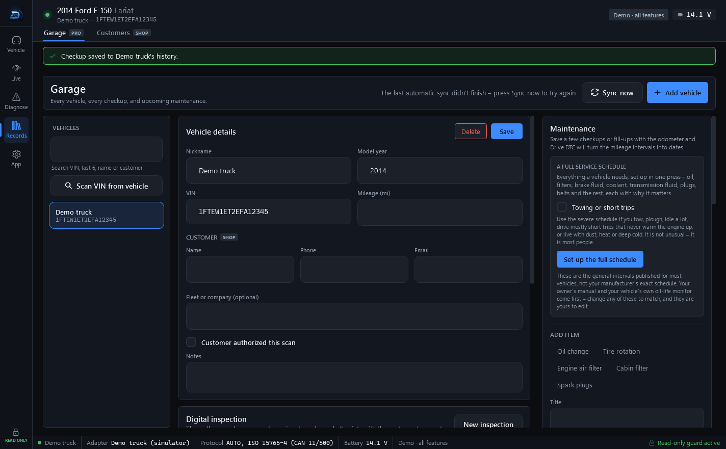This screenshot has width=726, height=449.
Task: Click the status bar Battery 14.1 V entry
Action: click(366, 443)
